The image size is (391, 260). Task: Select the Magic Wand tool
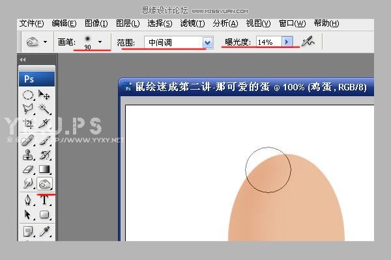point(44,109)
